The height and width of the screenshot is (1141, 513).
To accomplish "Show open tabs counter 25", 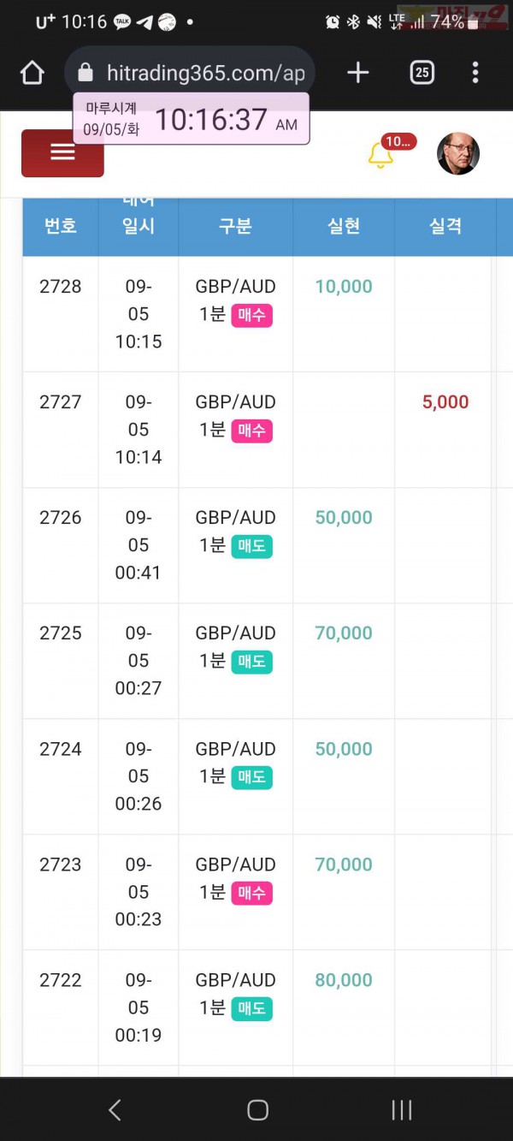I will (x=422, y=73).
